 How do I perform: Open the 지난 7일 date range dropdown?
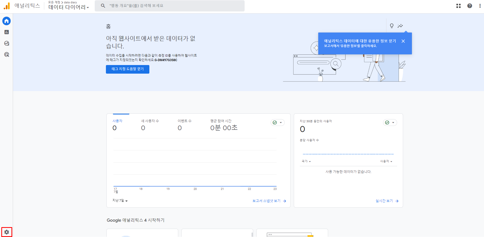coord(120,201)
